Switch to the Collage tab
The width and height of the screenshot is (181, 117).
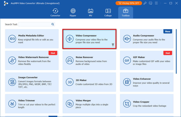[108, 13]
